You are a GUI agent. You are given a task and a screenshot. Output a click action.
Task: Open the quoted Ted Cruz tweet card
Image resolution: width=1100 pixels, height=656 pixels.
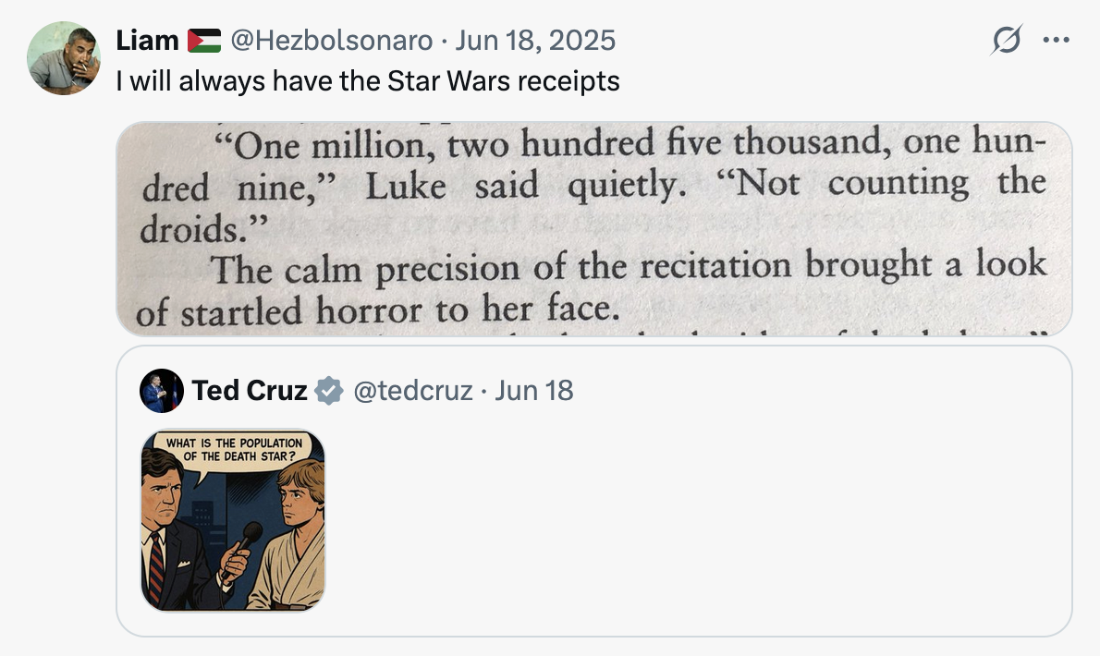coord(593,491)
